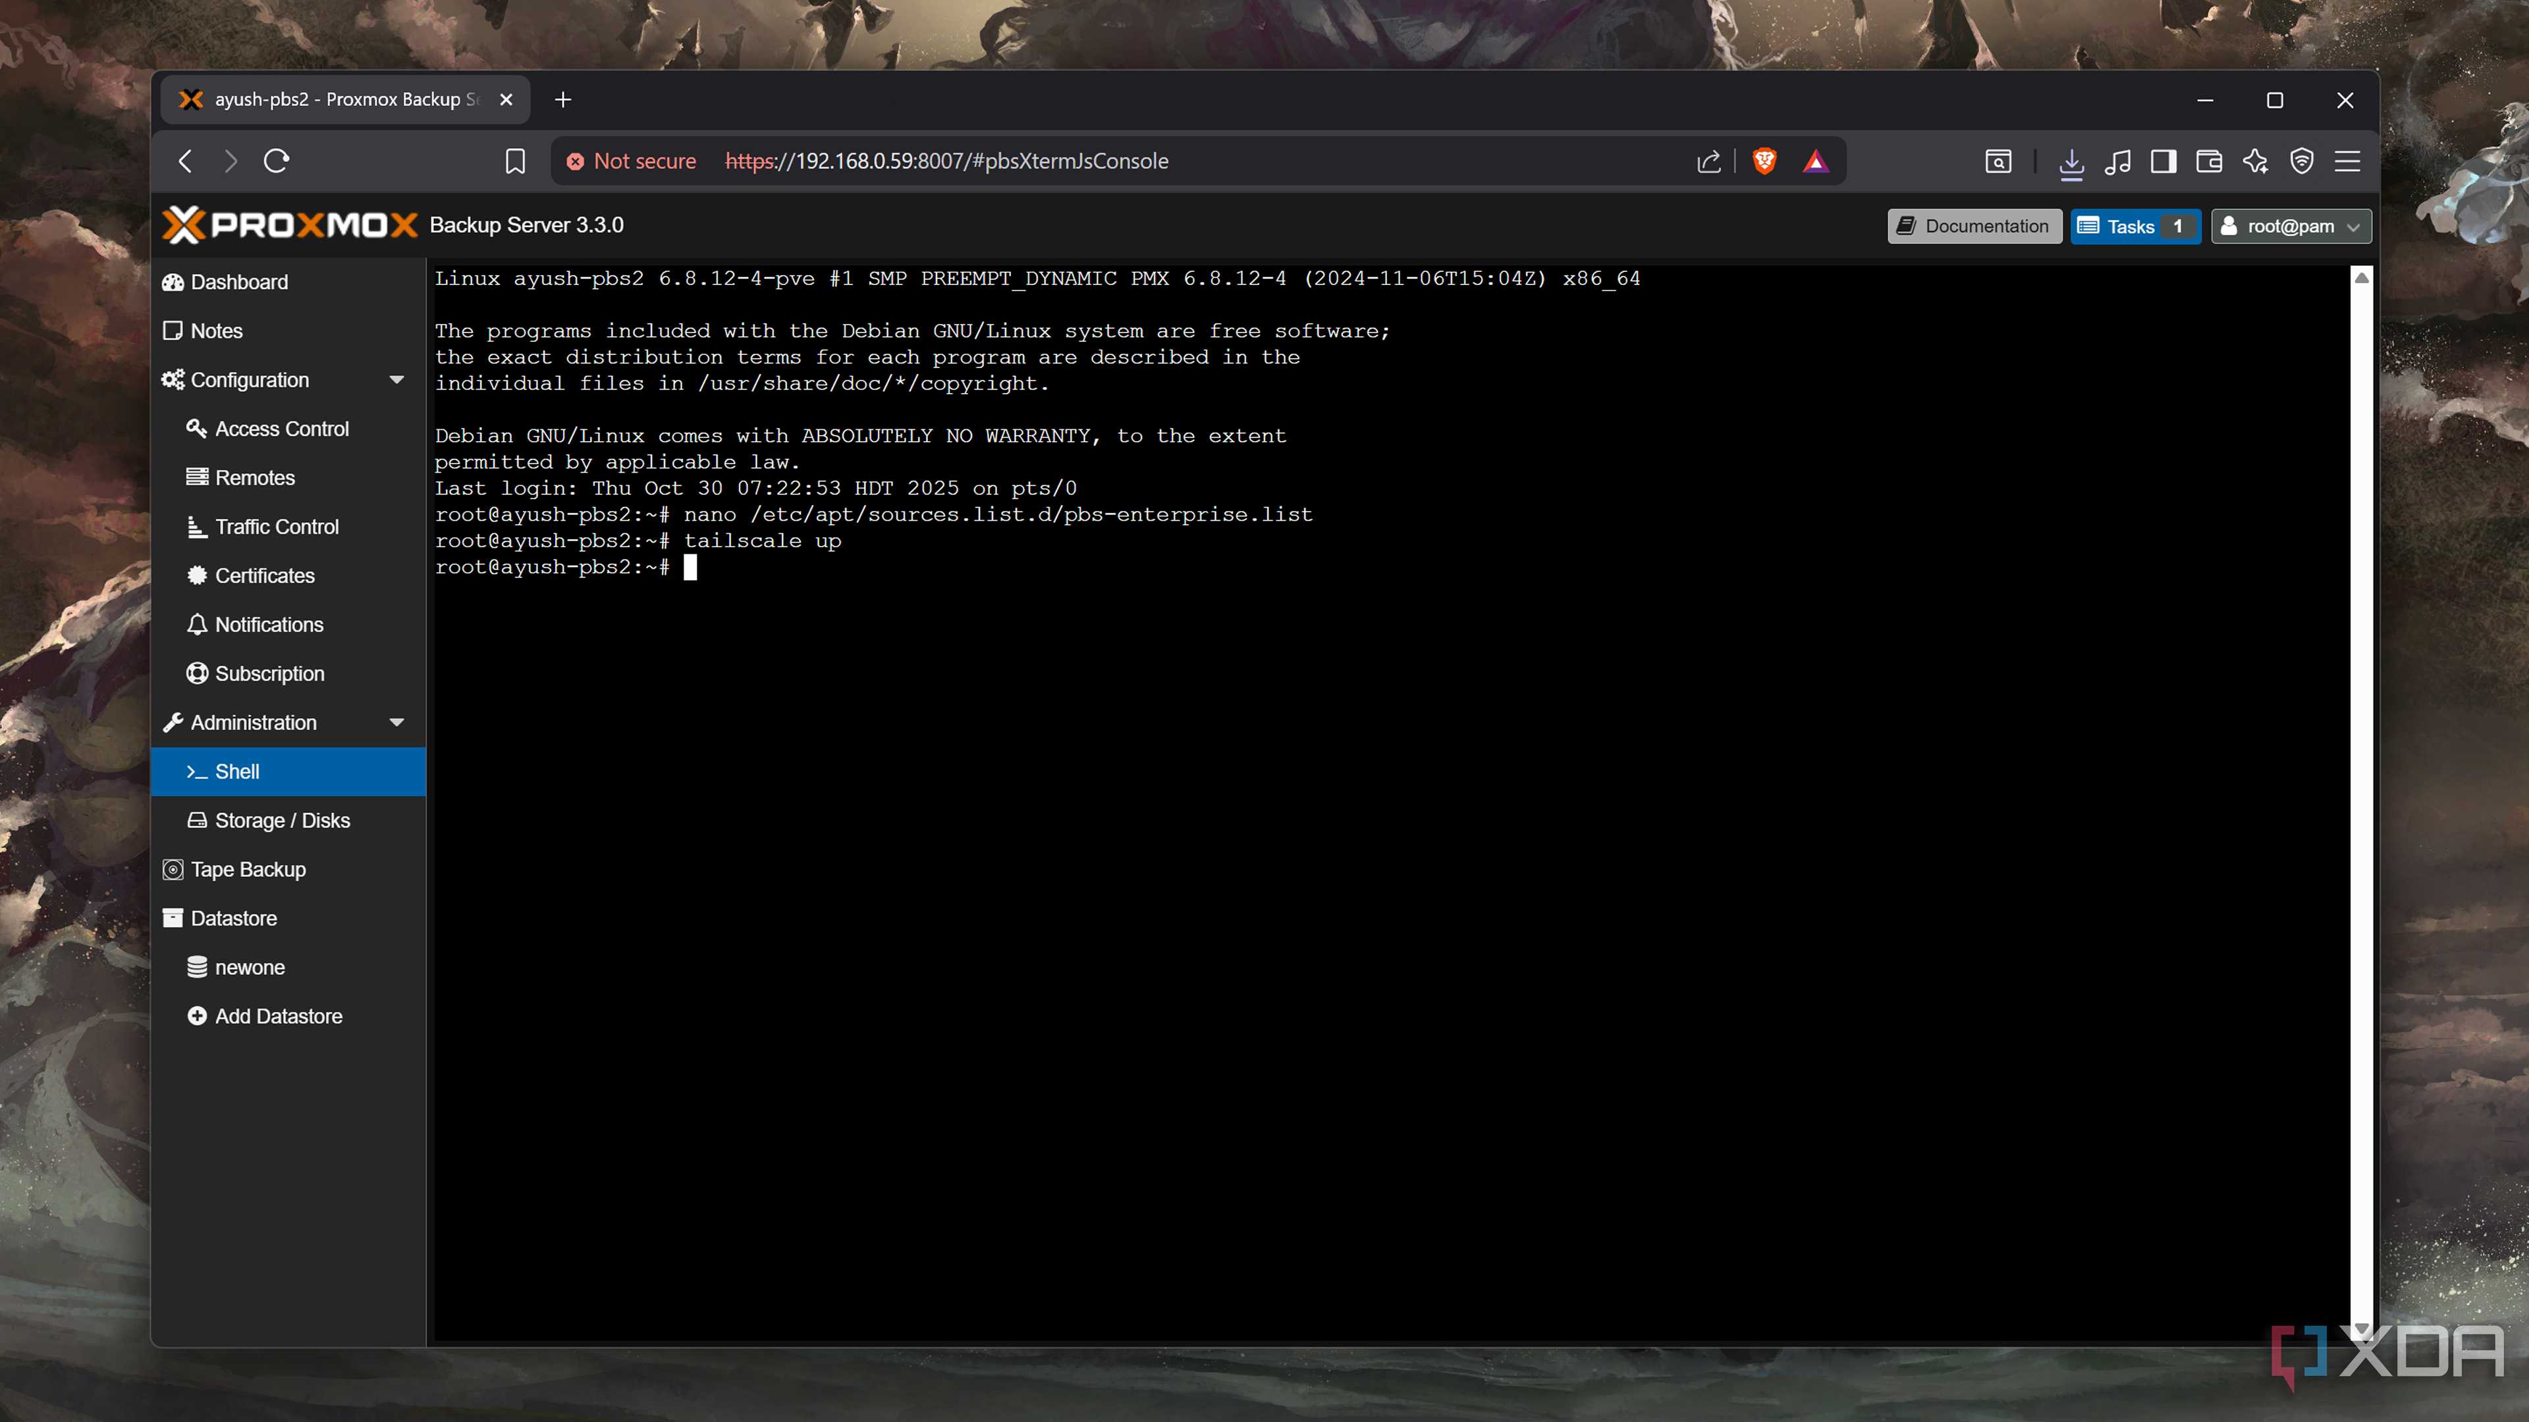Open the browser hamburger menu
Viewport: 2529px width, 1422px height.
click(x=2347, y=161)
